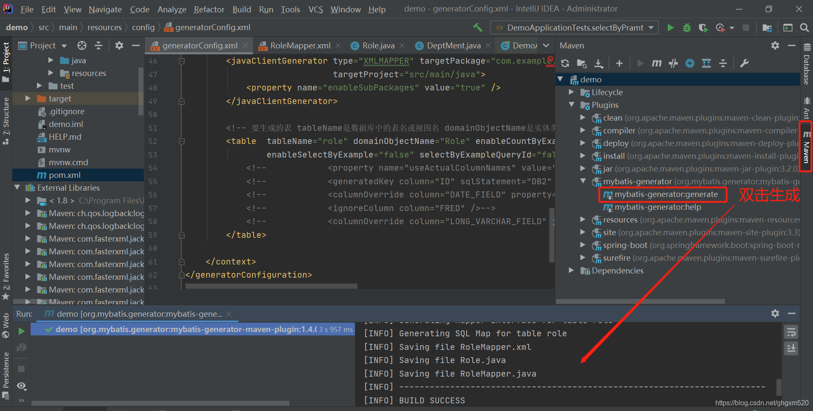Open Project panel gear settings
The height and width of the screenshot is (411, 813).
pyautogui.click(x=119, y=45)
